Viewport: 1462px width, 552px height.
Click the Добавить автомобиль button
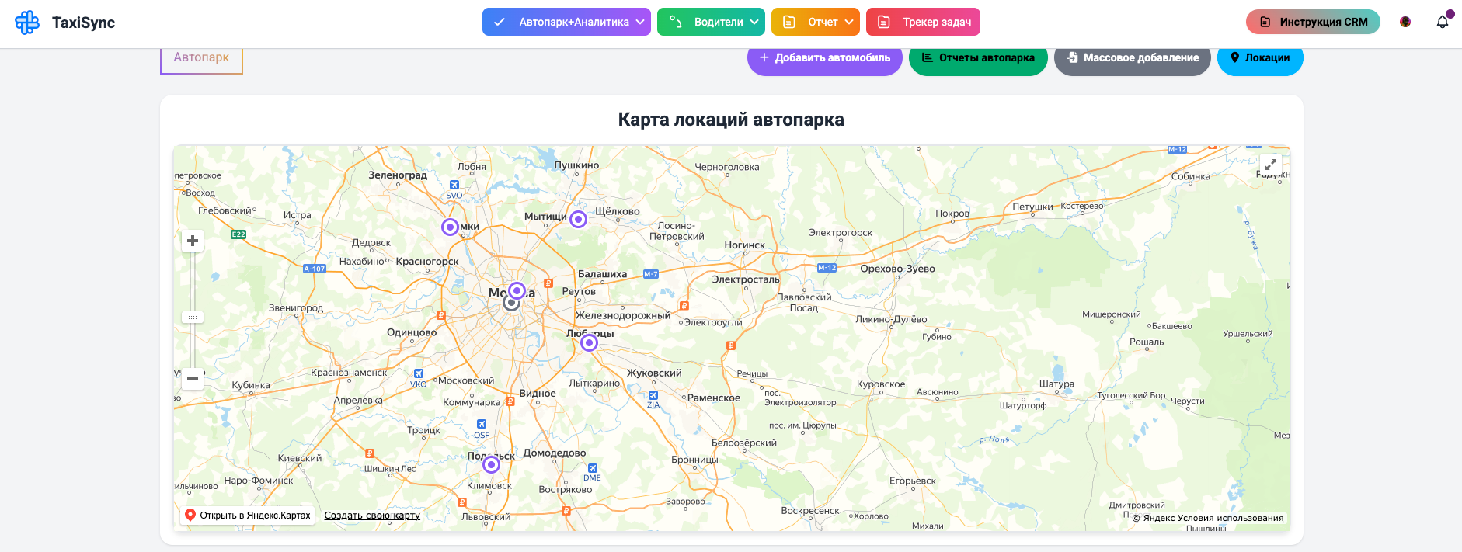coord(824,58)
